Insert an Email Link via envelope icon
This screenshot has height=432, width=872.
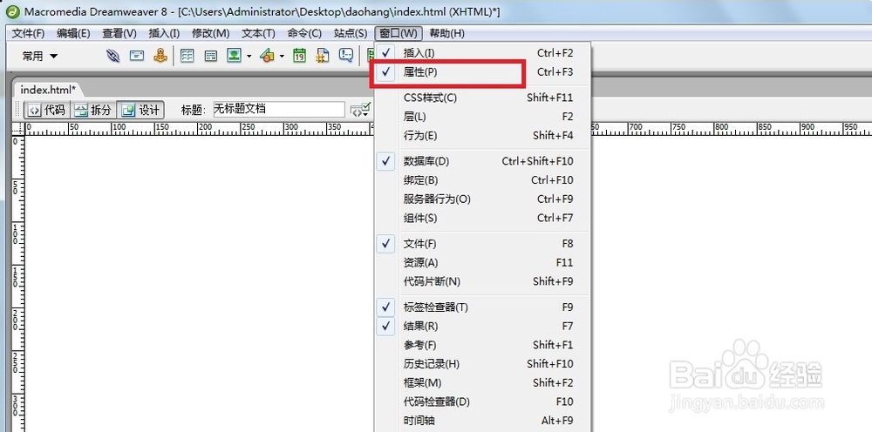137,56
